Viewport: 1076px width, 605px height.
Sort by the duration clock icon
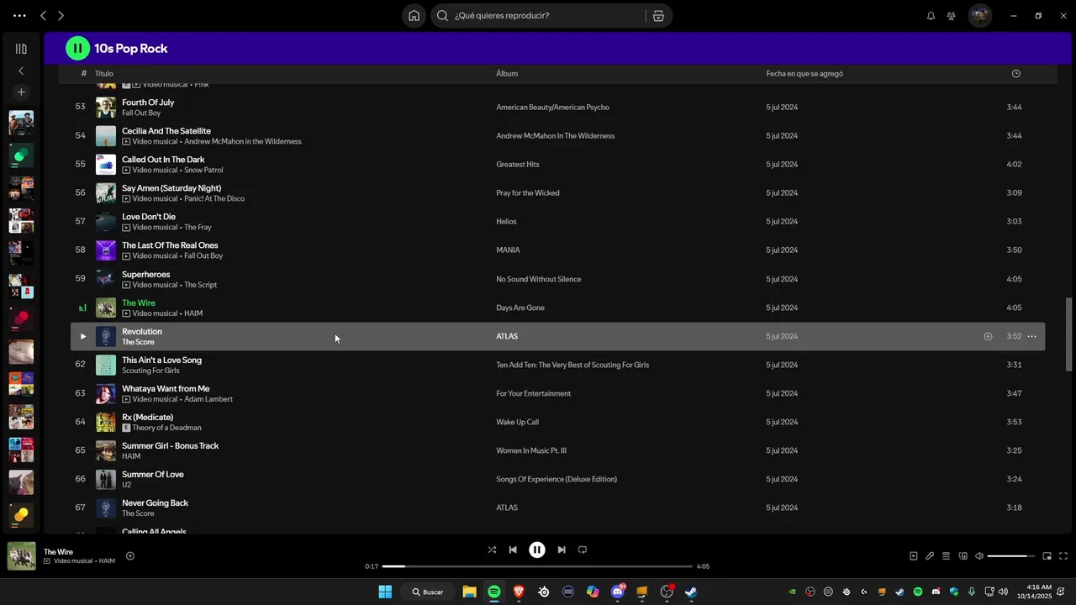tap(1015, 74)
